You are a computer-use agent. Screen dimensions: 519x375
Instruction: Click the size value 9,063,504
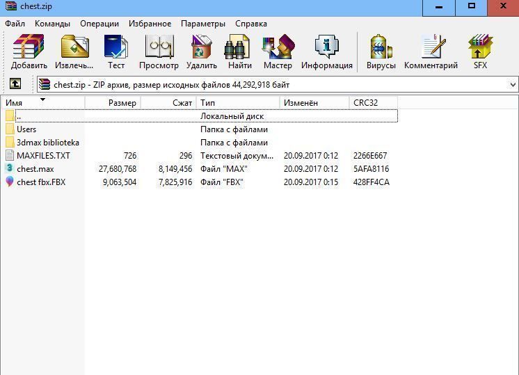(x=120, y=182)
